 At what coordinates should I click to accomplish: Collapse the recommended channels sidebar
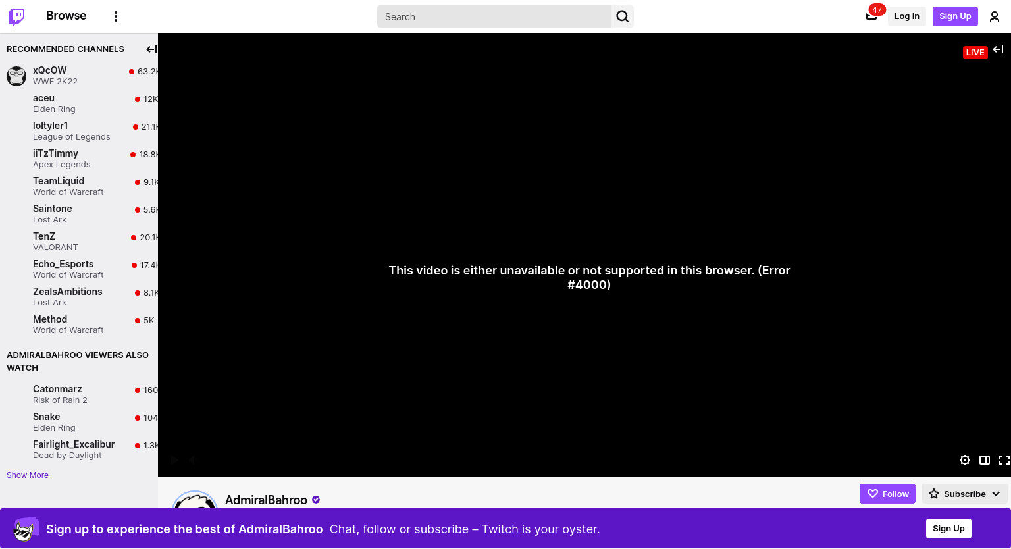[x=151, y=49]
